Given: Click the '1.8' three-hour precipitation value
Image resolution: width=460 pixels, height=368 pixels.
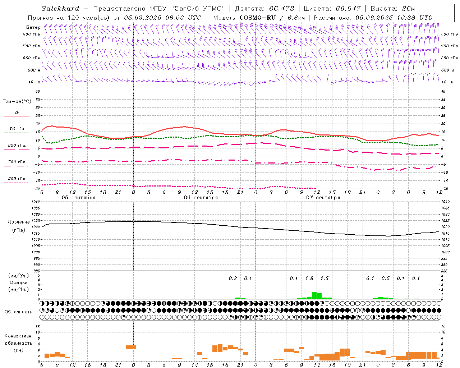Looking at the screenshot, I should coord(309,279).
